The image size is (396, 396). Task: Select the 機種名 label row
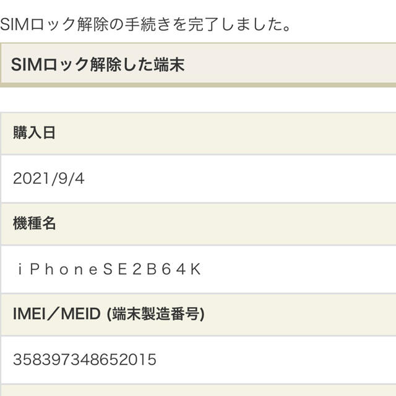(198, 224)
